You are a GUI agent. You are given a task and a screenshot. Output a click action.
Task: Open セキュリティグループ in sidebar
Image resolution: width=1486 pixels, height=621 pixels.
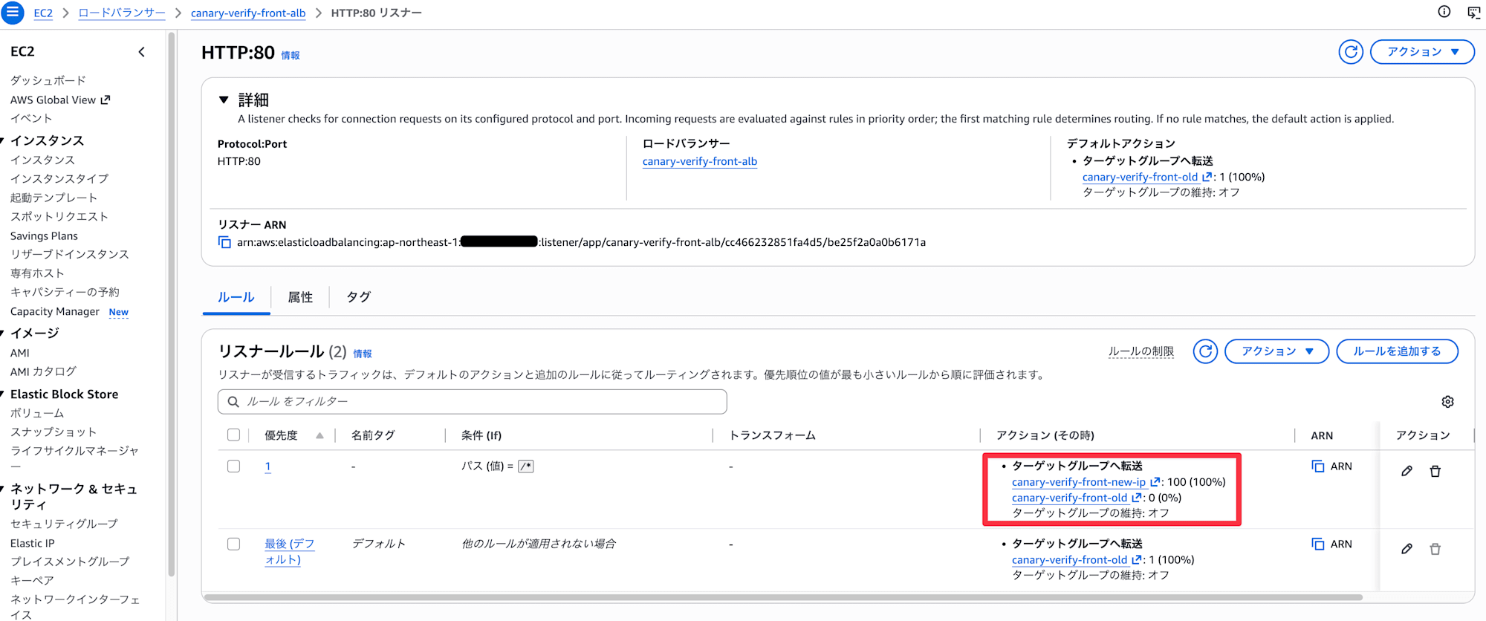(x=64, y=524)
